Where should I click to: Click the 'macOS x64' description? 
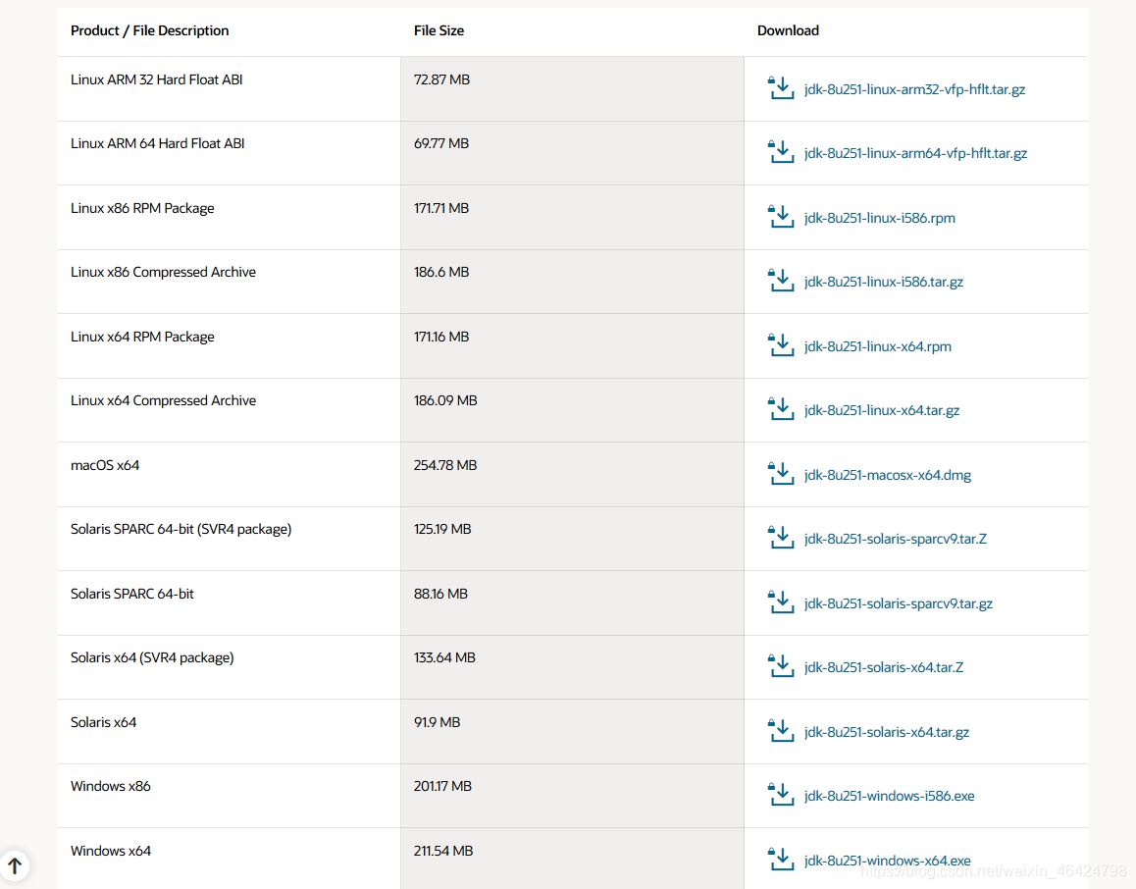pyautogui.click(x=105, y=465)
